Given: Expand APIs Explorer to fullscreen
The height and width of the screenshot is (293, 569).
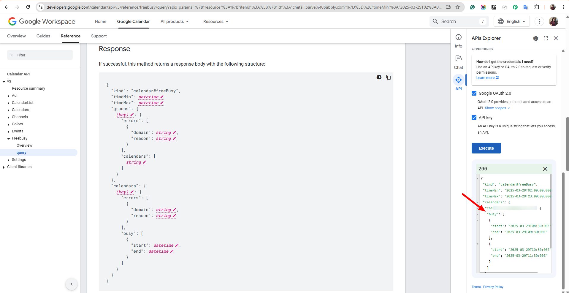Looking at the screenshot, I should 546,38.
